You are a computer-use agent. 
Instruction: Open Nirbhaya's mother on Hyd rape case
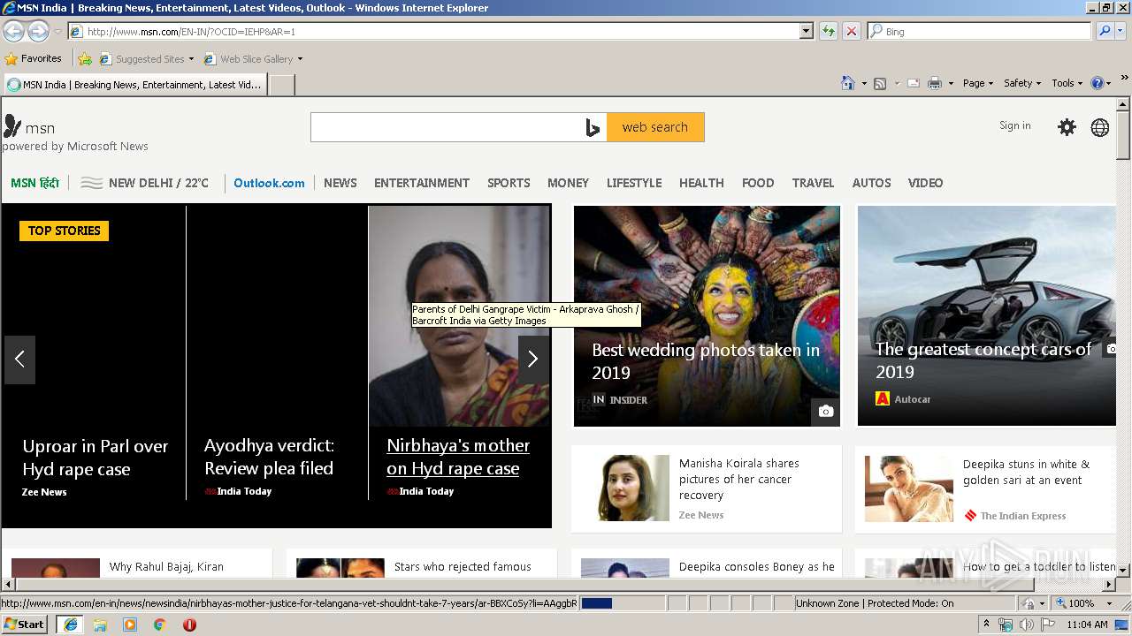click(x=458, y=457)
